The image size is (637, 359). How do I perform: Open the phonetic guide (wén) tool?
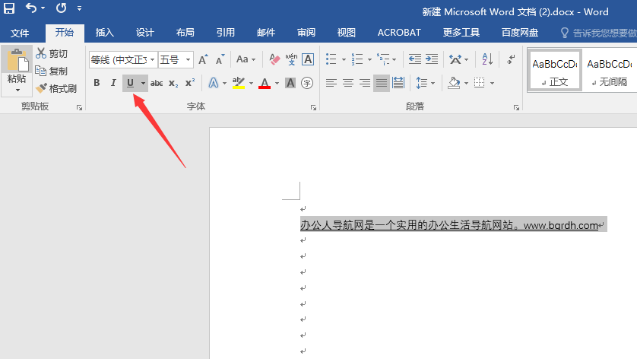291,60
